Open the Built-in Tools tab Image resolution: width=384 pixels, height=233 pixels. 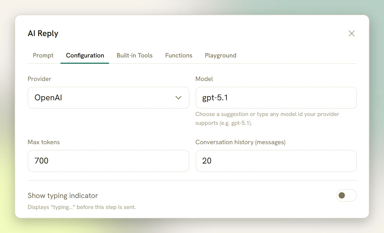point(135,55)
